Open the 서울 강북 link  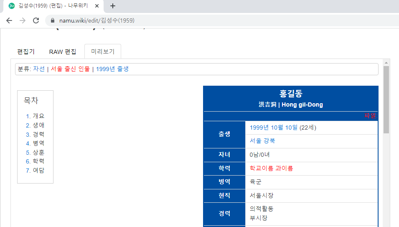[262, 141]
